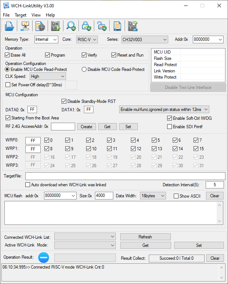Clear the Result Collect counter
228x284 pixels.
(215, 258)
